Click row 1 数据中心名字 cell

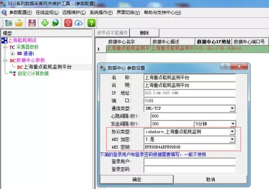[x=128, y=49]
